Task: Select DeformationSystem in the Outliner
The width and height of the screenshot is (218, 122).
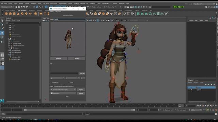Action: pyautogui.click(x=18, y=46)
